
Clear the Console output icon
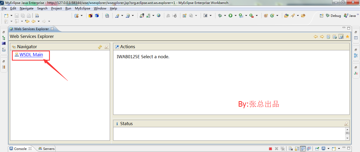[x=290, y=149]
